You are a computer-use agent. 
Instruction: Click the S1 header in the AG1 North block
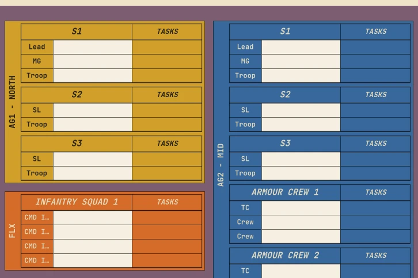pyautogui.click(x=77, y=32)
